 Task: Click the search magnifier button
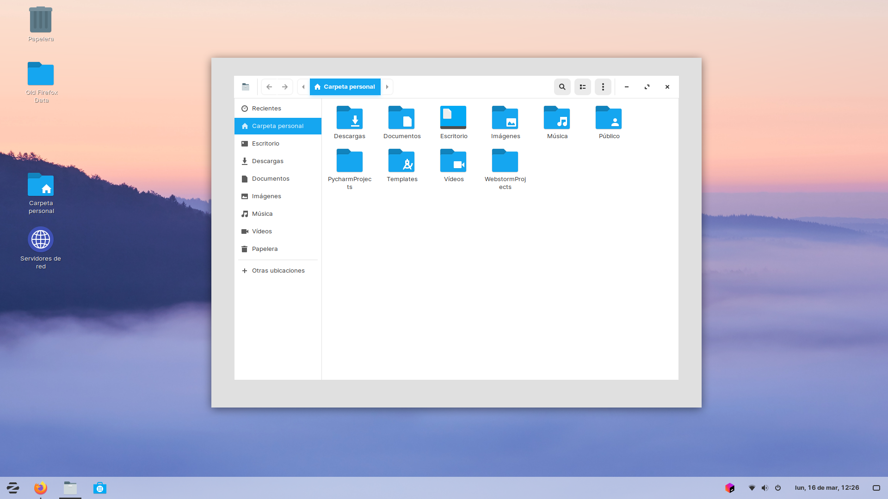tap(562, 87)
